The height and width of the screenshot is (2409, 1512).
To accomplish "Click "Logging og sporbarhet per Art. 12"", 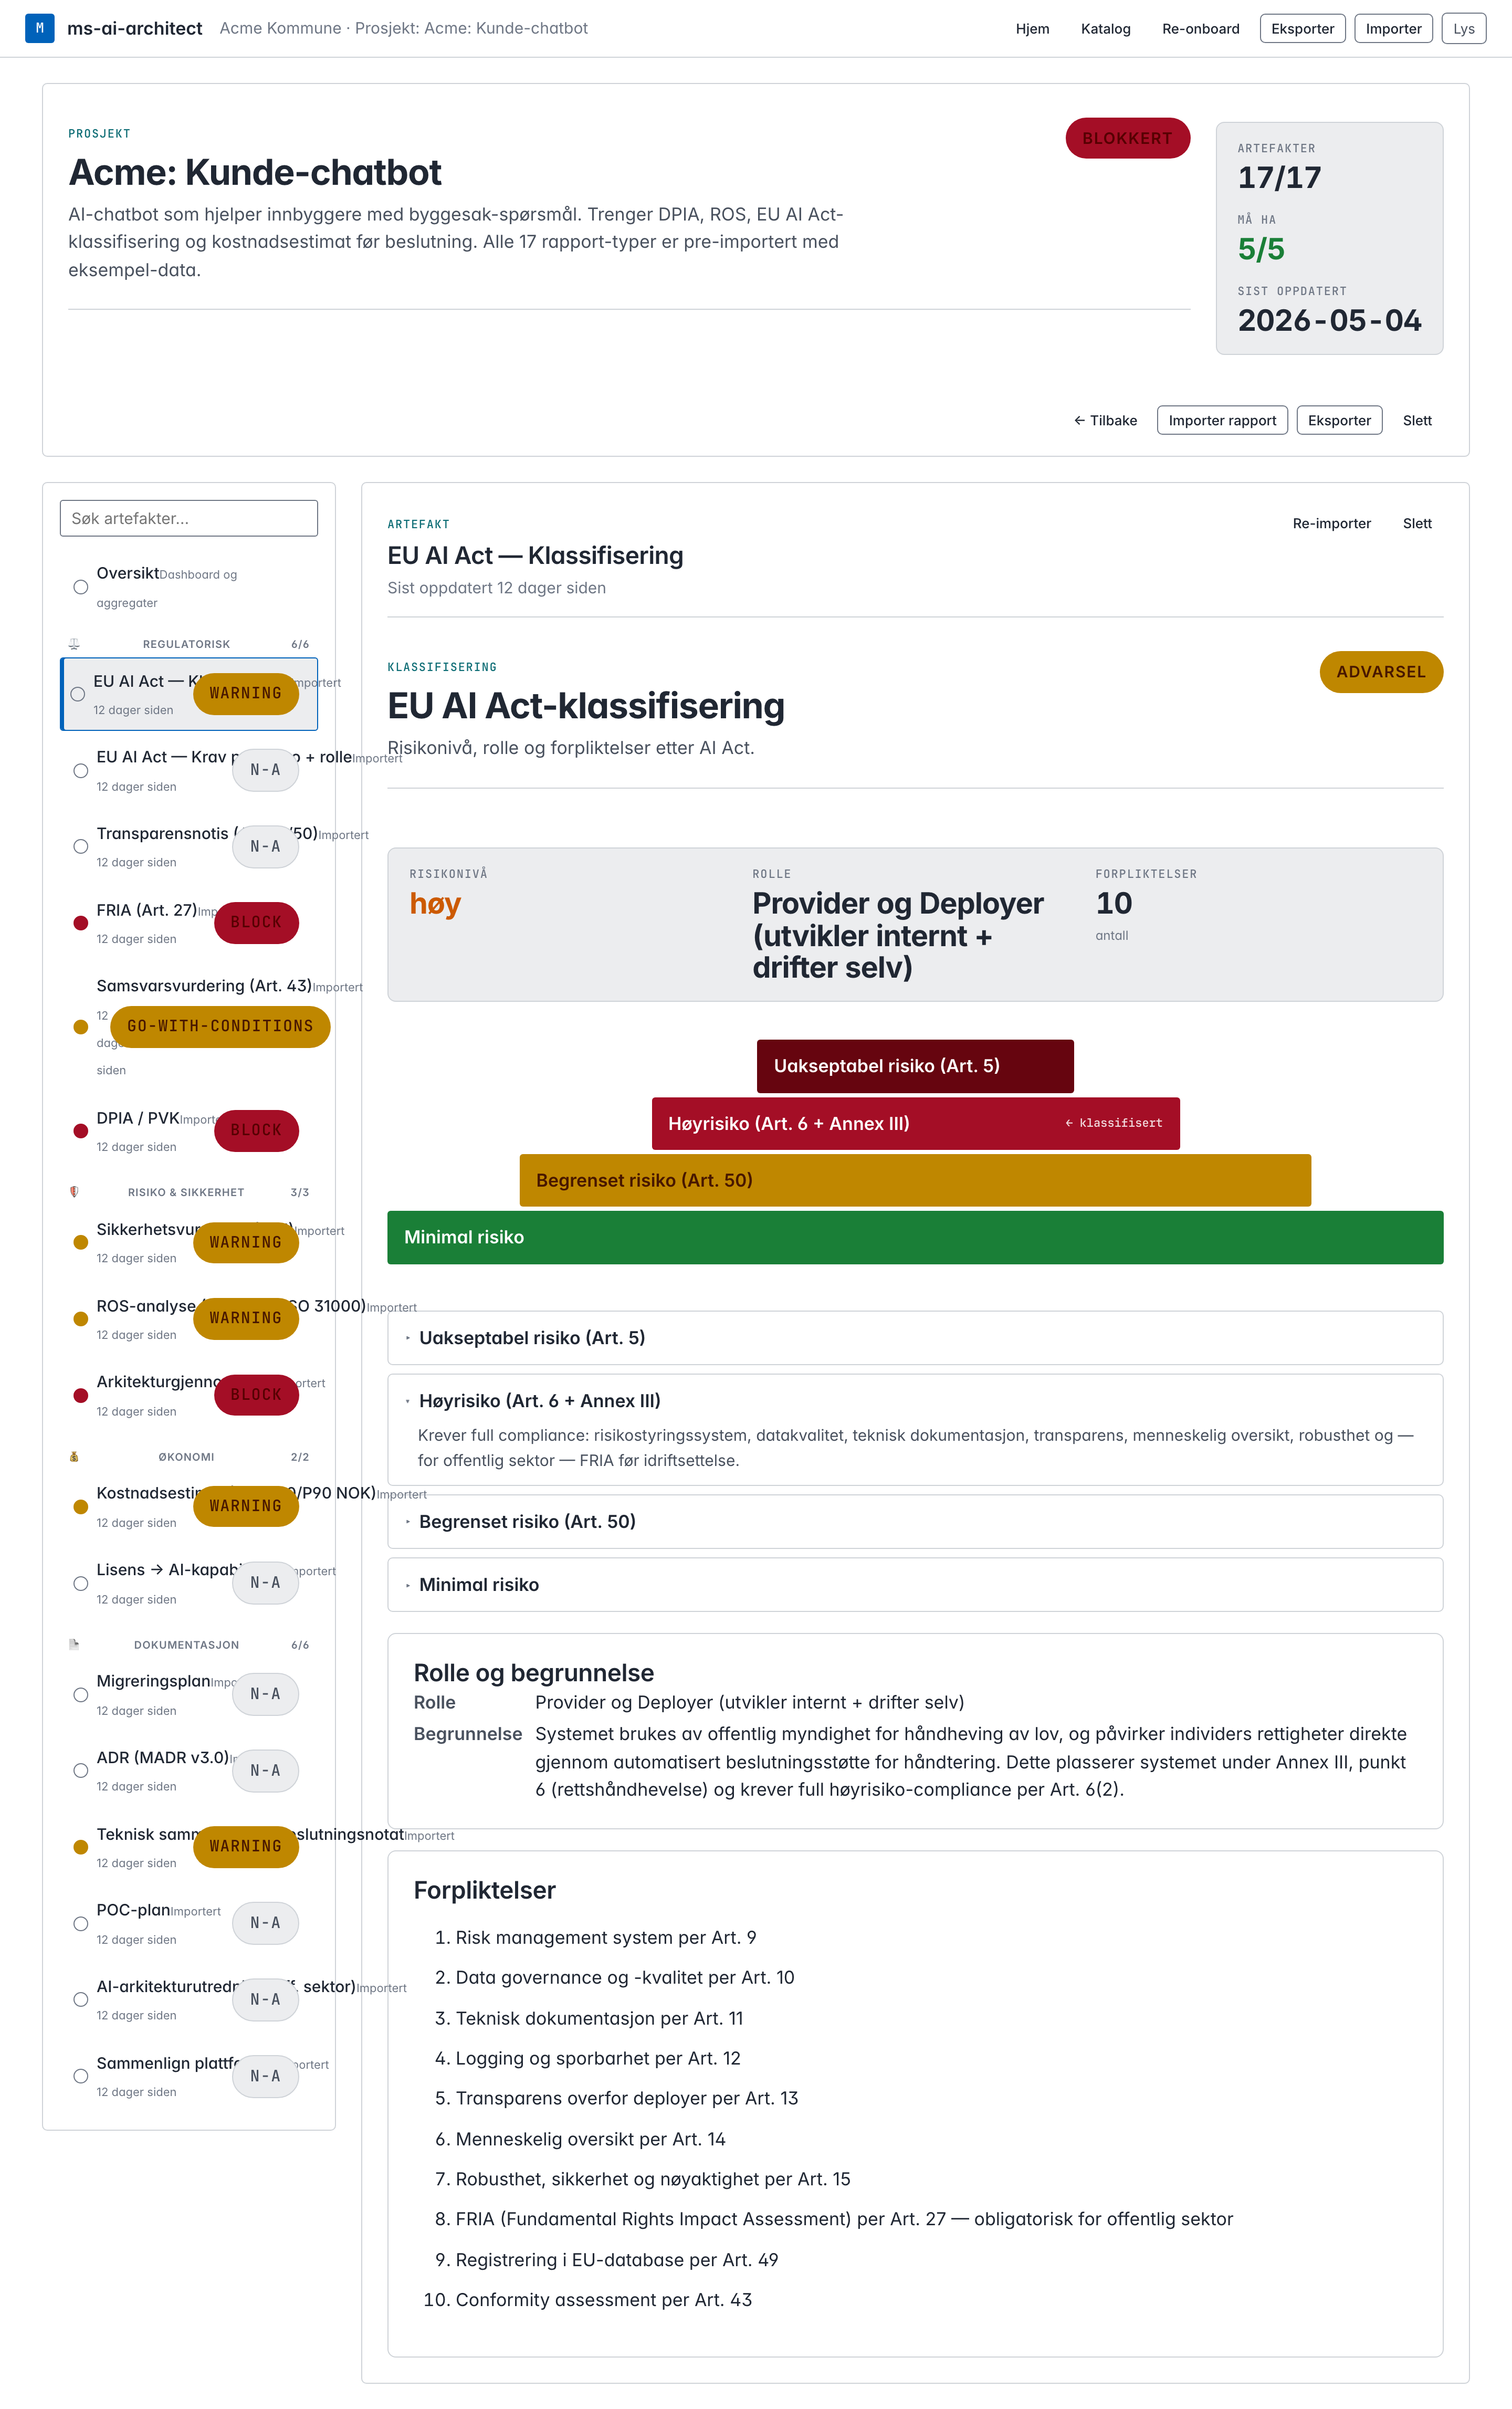I will [598, 2058].
